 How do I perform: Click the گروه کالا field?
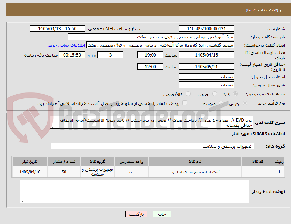tap(153, 146)
